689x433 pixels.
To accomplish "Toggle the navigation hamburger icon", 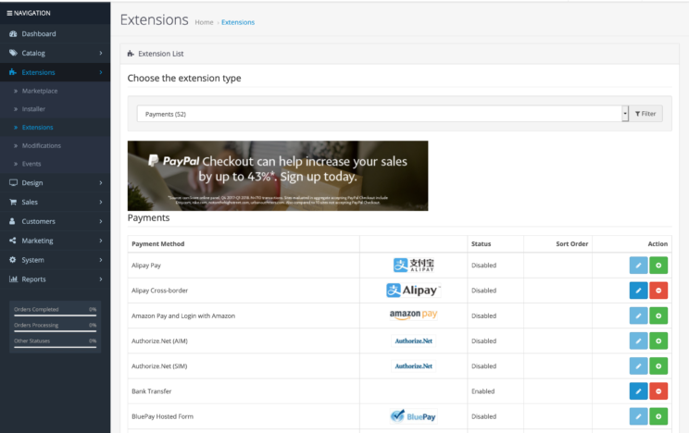I will coord(9,13).
